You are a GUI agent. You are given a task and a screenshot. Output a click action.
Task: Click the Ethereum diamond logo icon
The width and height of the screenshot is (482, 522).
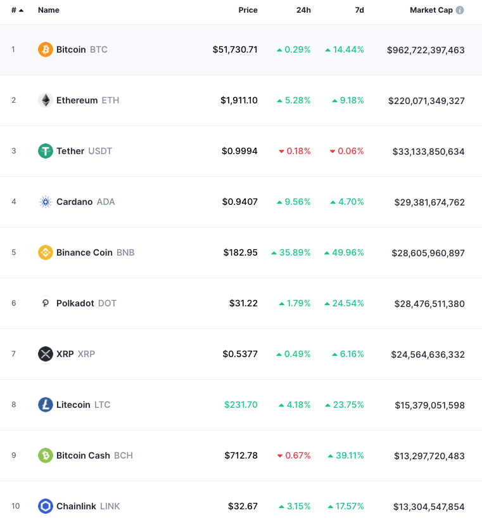point(46,100)
